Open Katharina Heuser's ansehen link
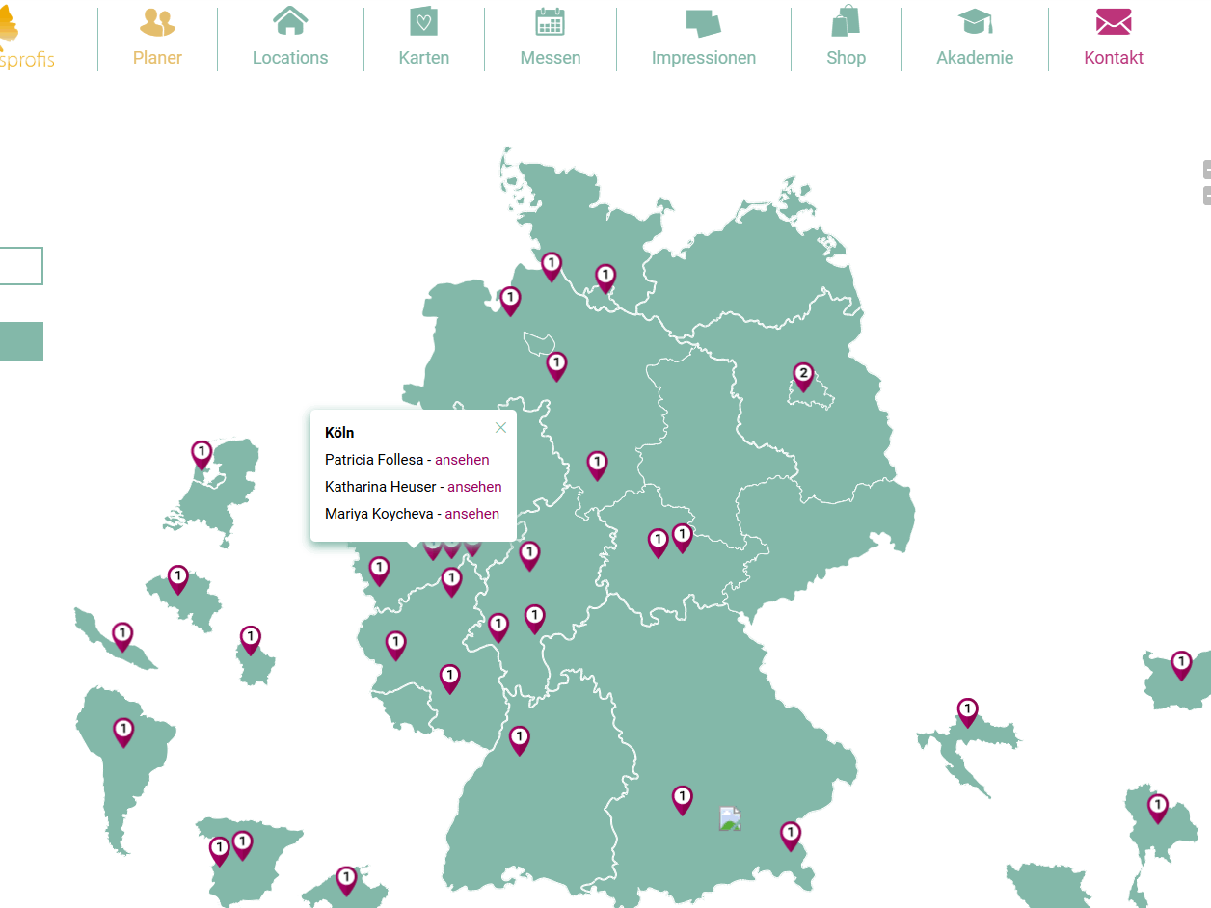 click(474, 487)
